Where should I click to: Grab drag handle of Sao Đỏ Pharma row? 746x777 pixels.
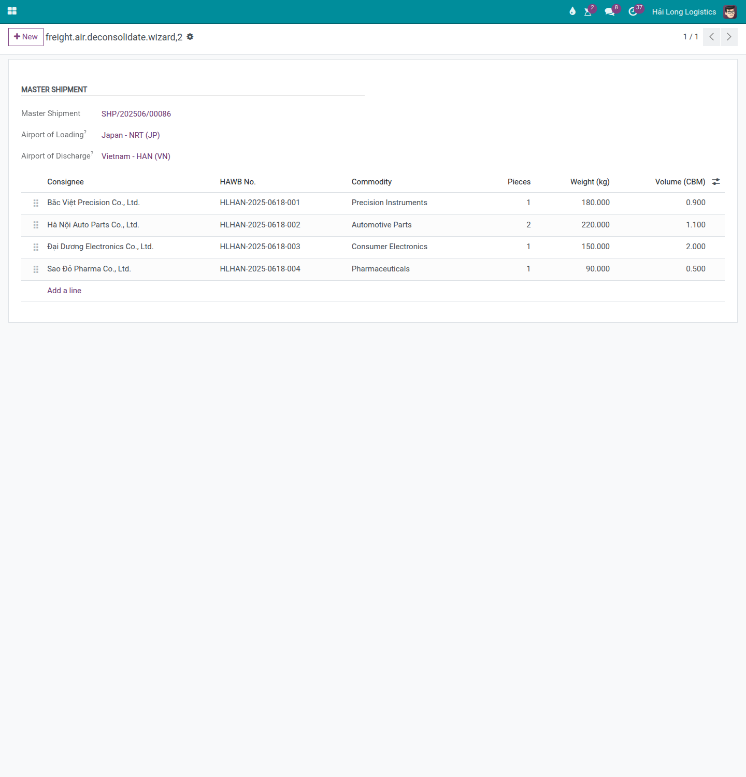coord(36,269)
